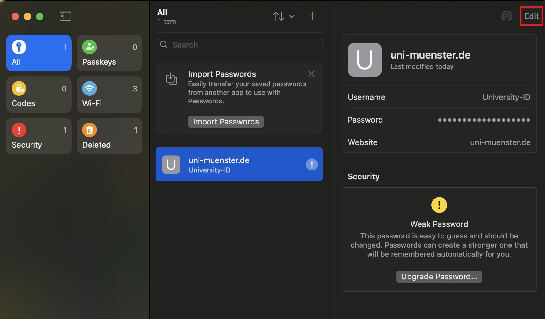Click the AirDrop share icon
The image size is (545, 319).
tap(507, 16)
